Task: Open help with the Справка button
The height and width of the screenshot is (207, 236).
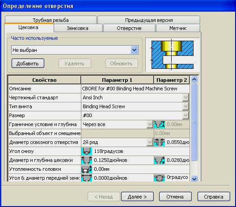Action: click(x=214, y=197)
